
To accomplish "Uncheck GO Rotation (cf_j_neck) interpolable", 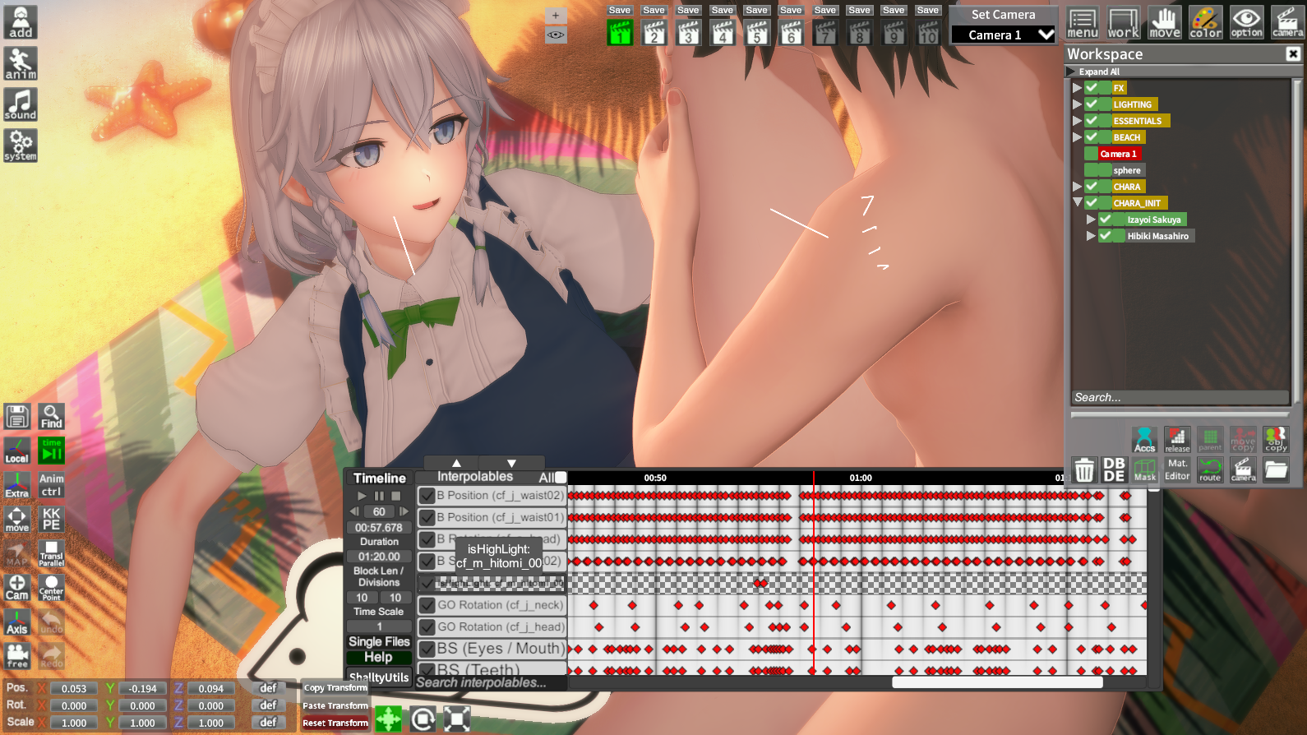I will (427, 605).
